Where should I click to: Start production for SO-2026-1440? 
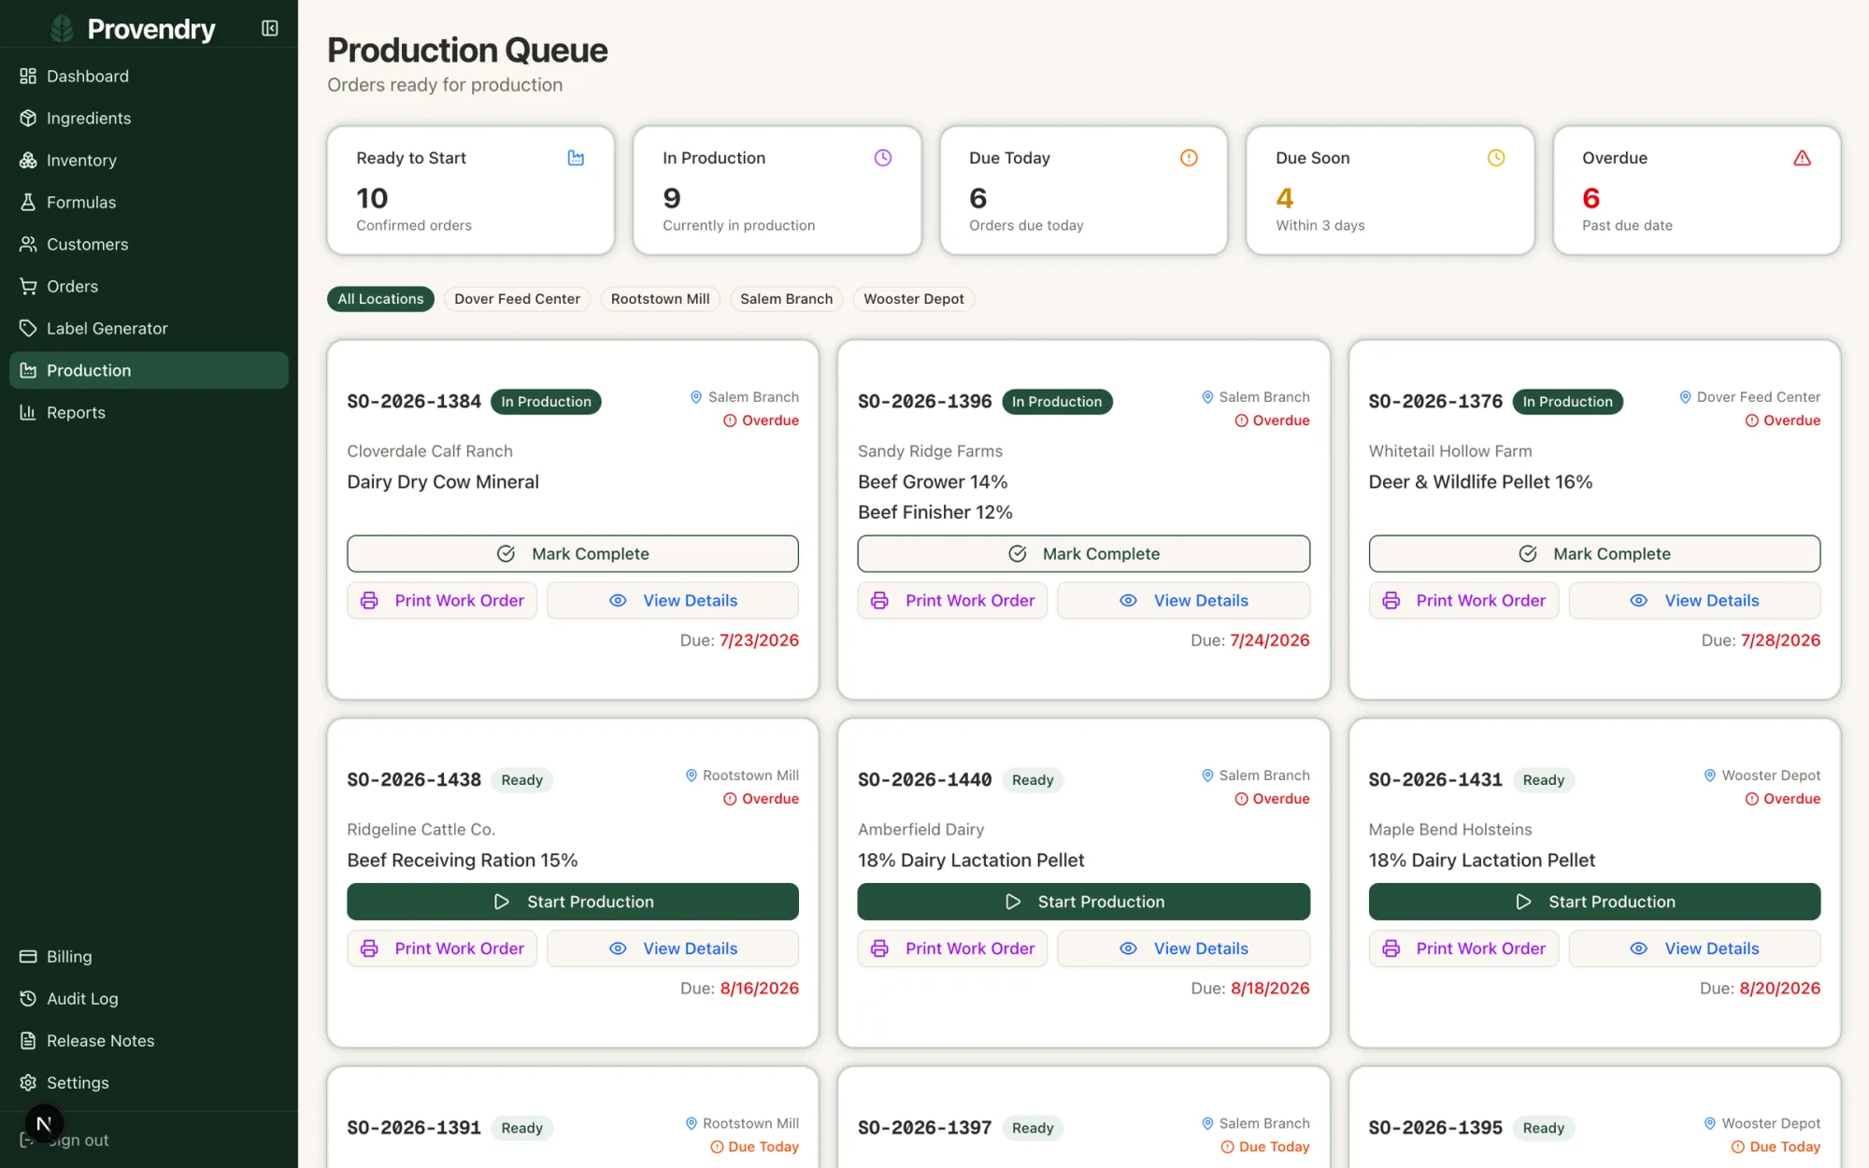(x=1083, y=902)
